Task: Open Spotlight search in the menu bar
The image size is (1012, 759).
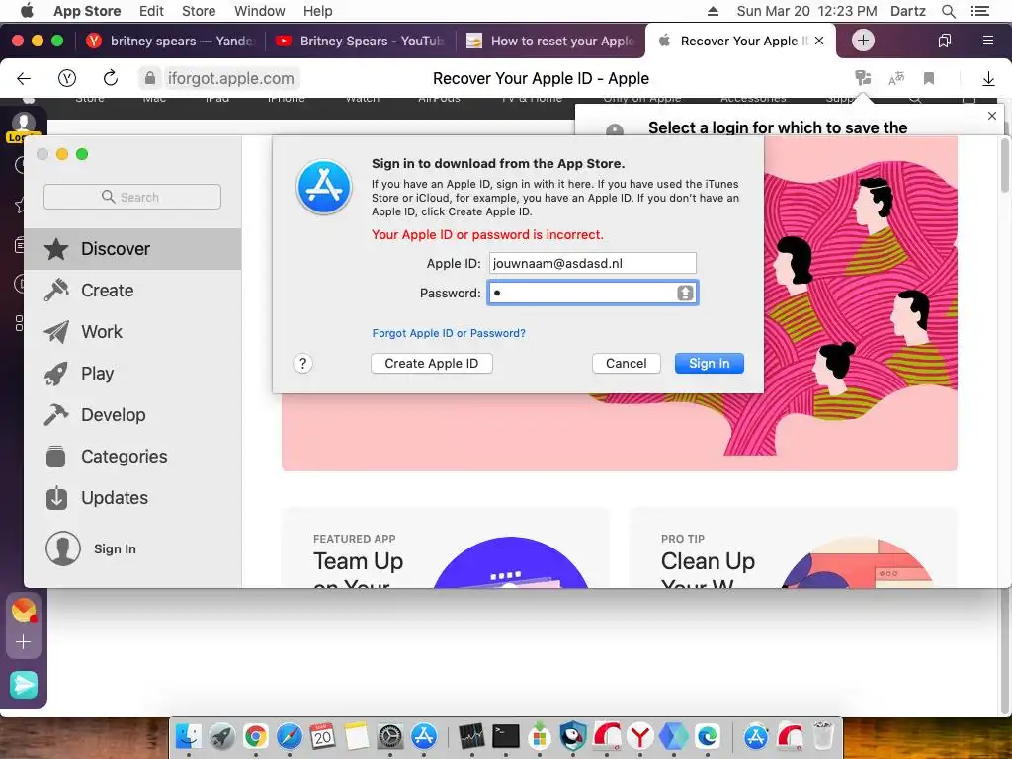Action: (x=948, y=11)
